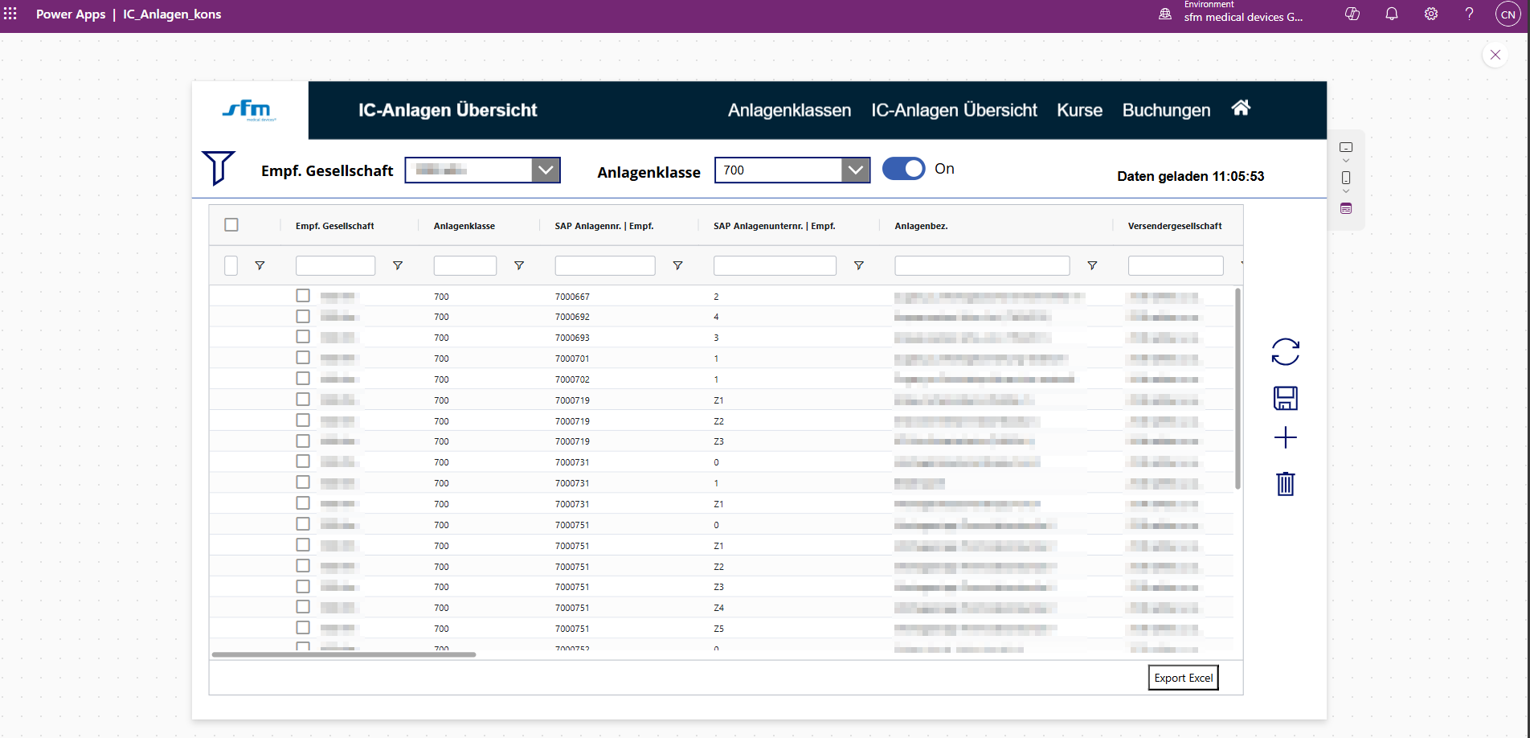Turn off the On toggle switch

coord(903,169)
